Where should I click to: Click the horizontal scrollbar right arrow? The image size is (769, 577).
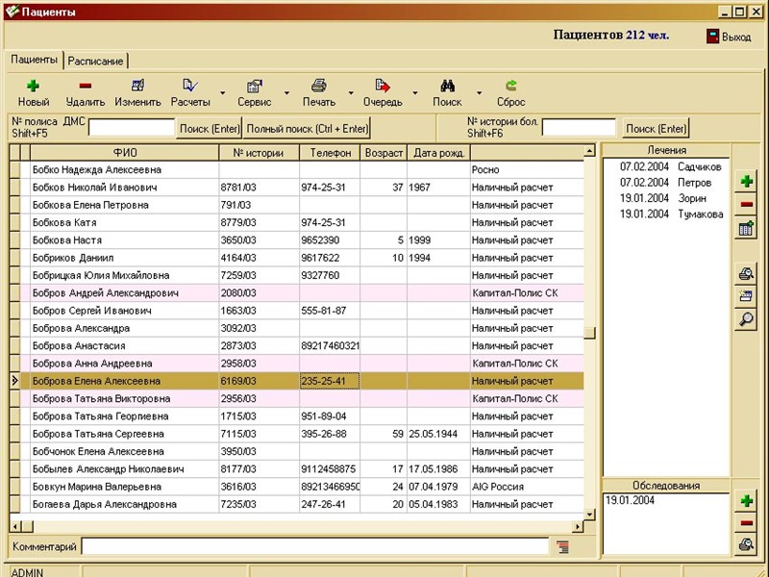(x=578, y=527)
